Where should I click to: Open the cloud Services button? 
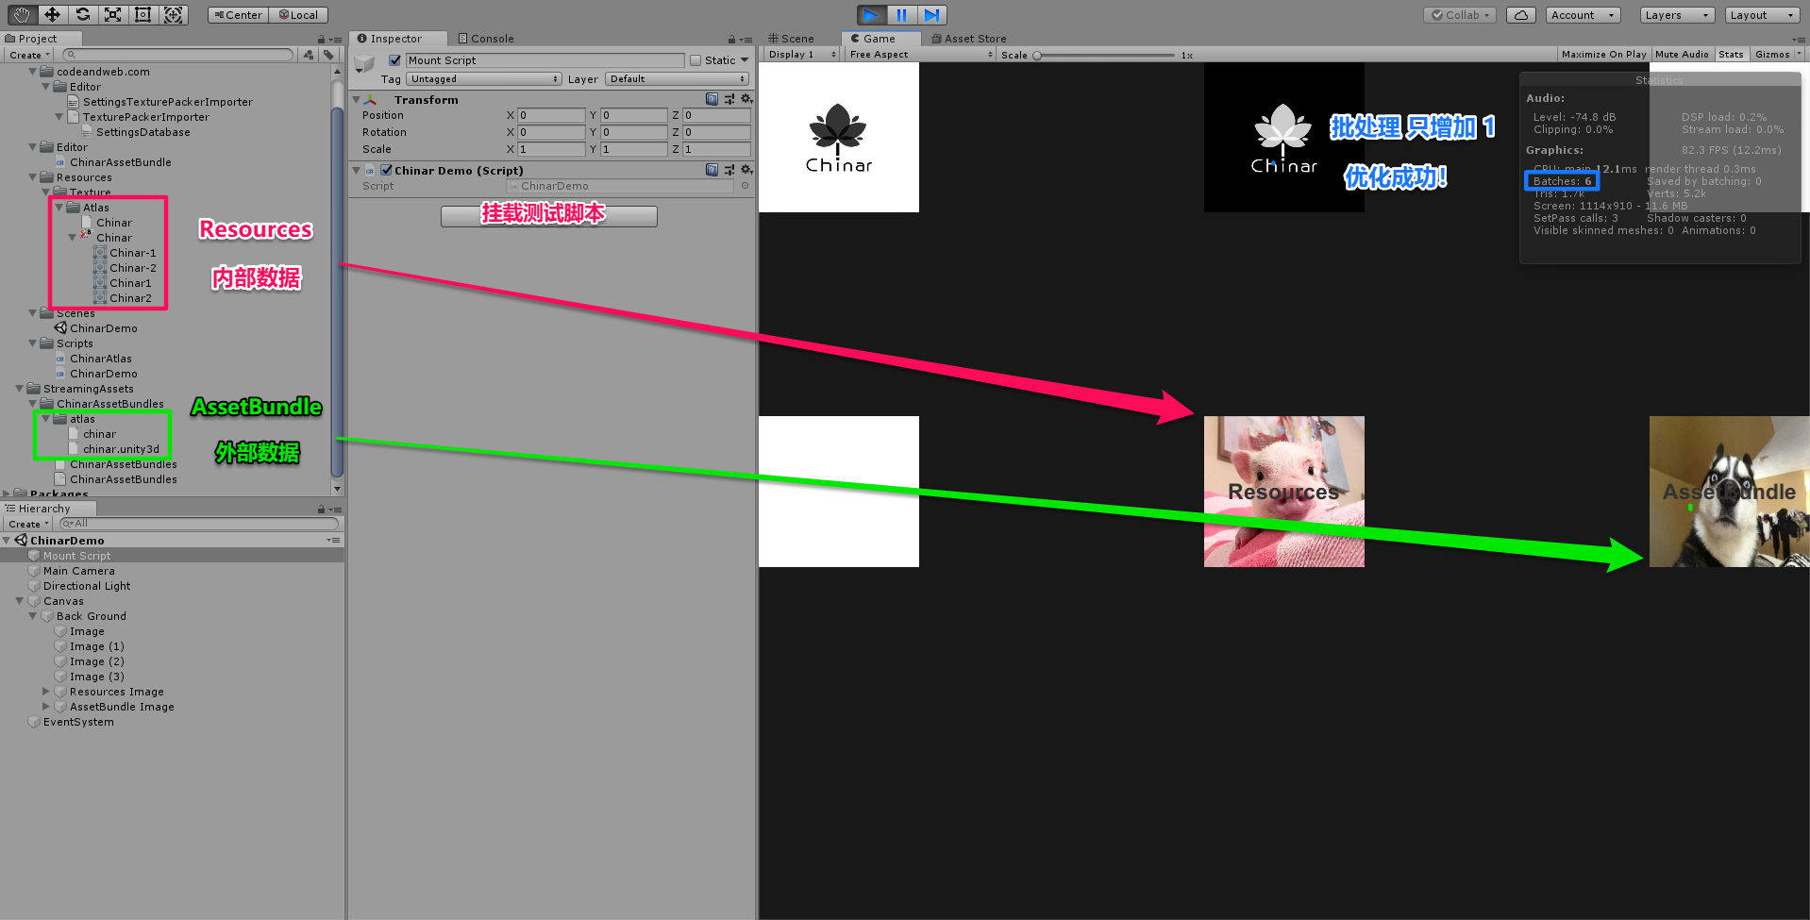[1520, 15]
